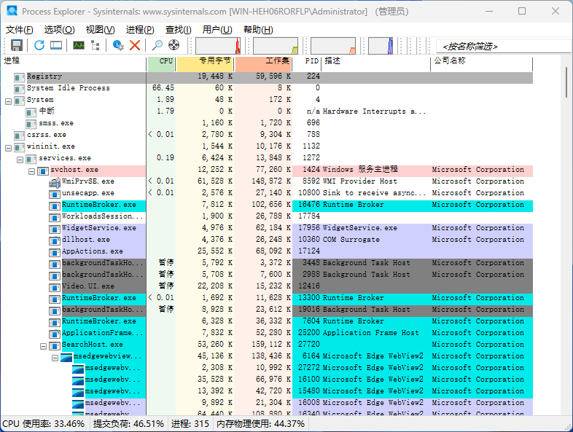The image size is (573, 432).
Task: Click the dllhost.exe process icon
Action: click(55, 241)
